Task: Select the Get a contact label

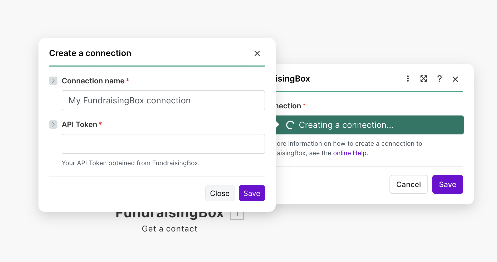Action: [170, 229]
